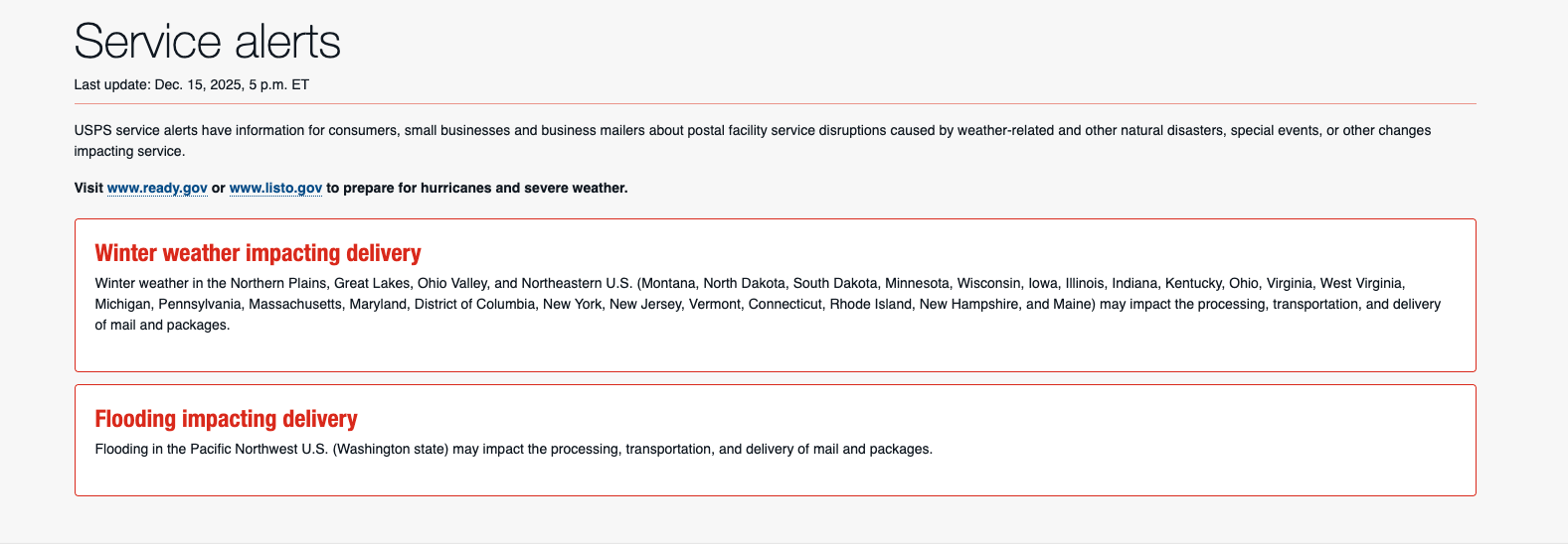This screenshot has height=544, width=1568.
Task: Click the red divider line under the timestamp
Action: point(775,103)
